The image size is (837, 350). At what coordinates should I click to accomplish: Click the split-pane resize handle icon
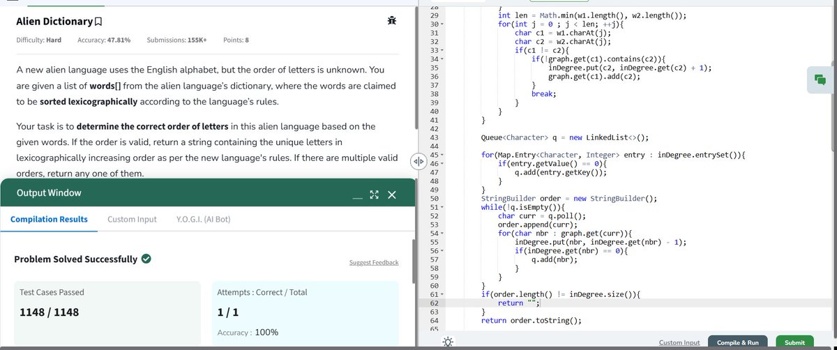[418, 161]
